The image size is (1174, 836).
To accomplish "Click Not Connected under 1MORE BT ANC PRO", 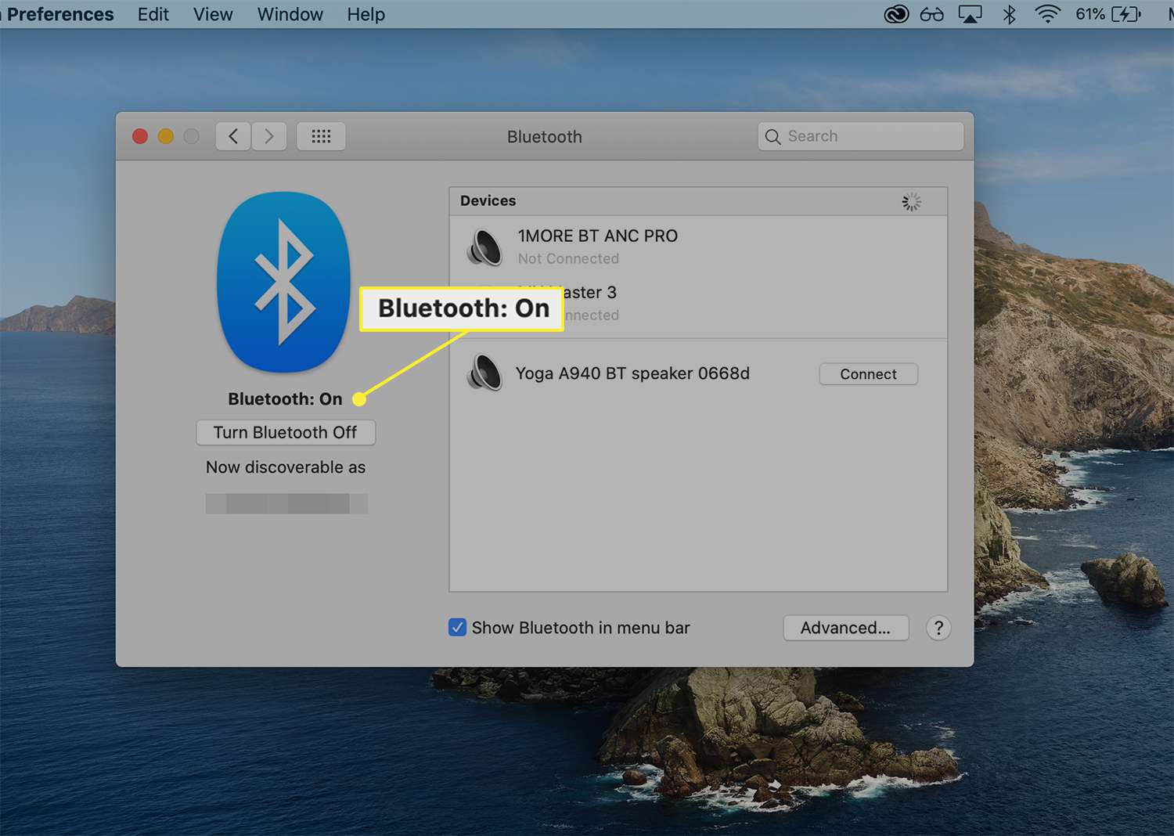I will [568, 258].
